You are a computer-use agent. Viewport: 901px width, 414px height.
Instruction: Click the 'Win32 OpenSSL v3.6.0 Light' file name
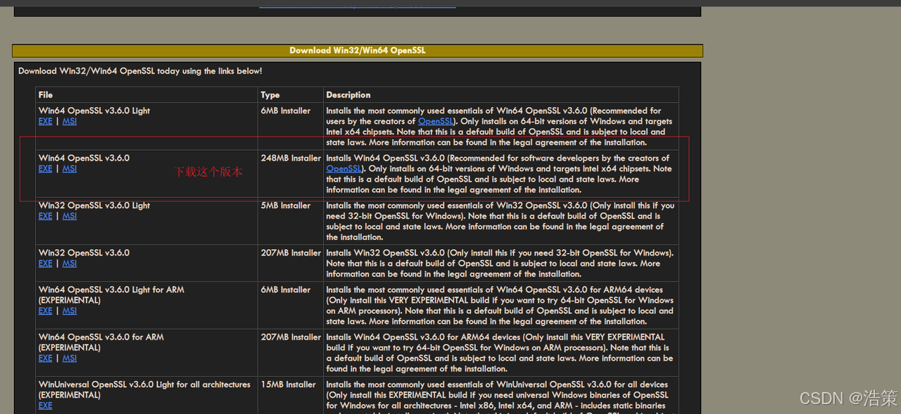pos(94,206)
